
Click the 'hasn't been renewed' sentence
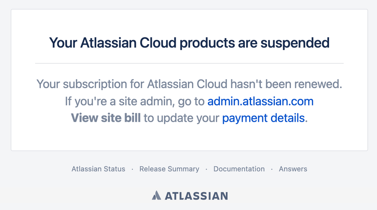(x=189, y=84)
